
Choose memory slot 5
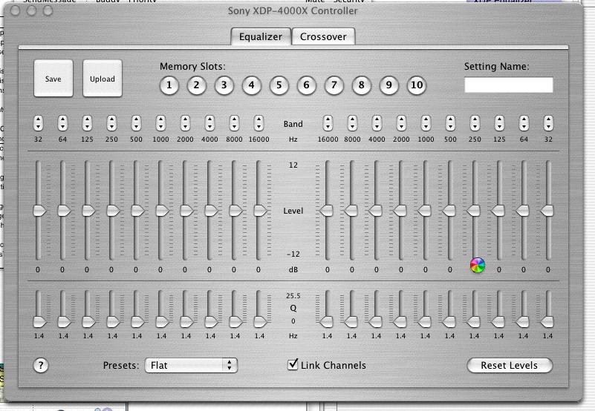click(x=279, y=85)
